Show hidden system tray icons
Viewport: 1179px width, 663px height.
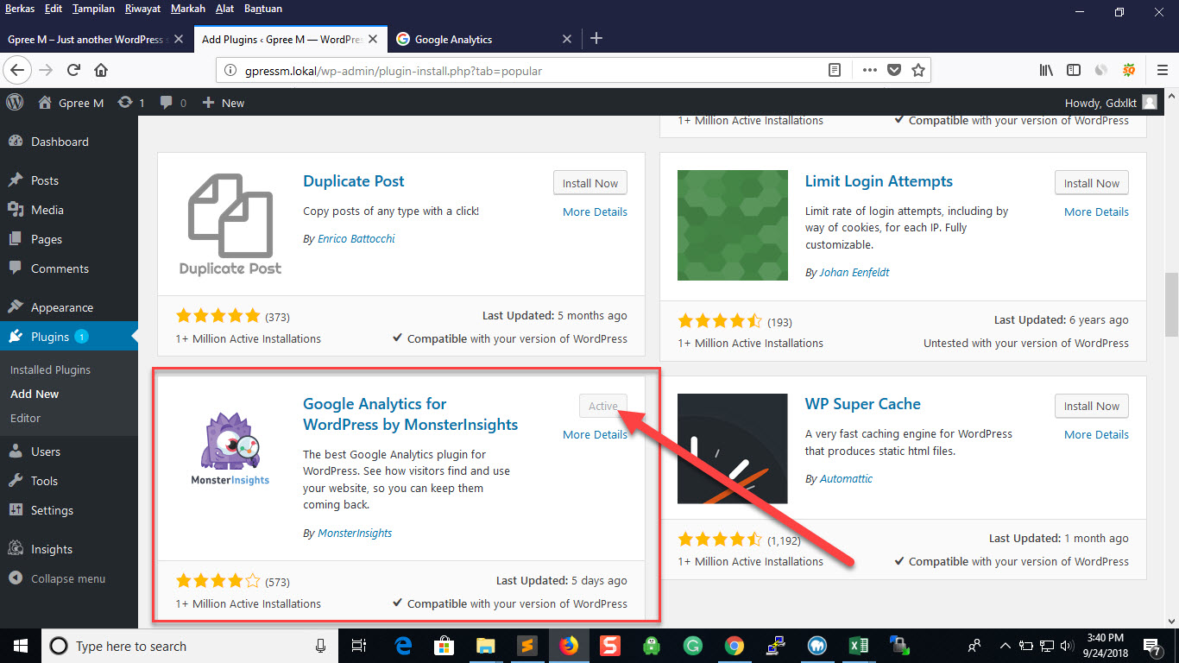(1005, 646)
